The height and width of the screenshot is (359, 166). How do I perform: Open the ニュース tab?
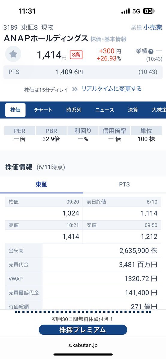[105, 110]
